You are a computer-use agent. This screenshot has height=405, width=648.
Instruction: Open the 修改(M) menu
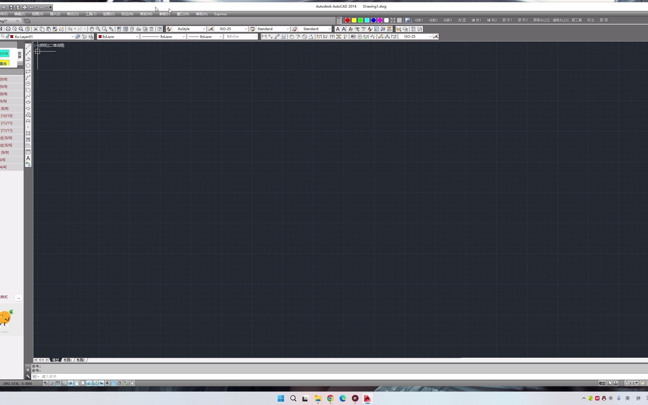[x=146, y=14]
